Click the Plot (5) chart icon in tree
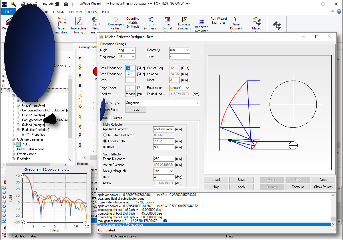Screen dimensions: 343x240 (19, 144)
